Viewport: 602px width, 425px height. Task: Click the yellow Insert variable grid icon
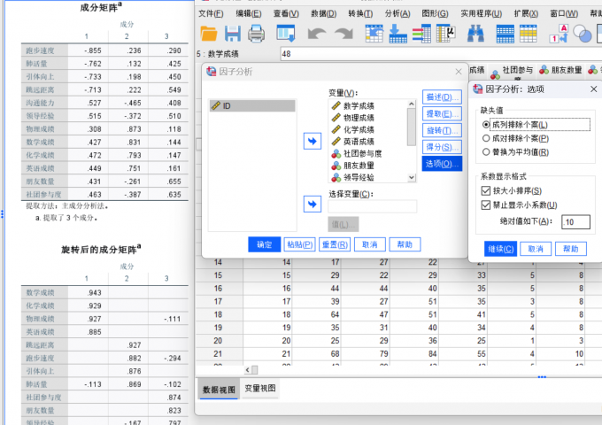529,34
